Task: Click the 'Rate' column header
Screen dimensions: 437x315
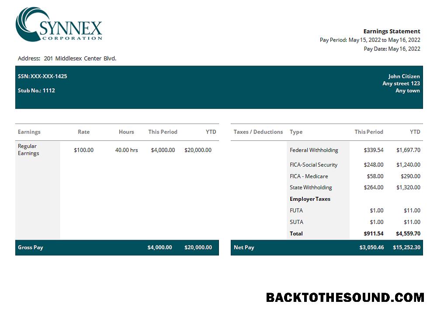Action: point(83,132)
